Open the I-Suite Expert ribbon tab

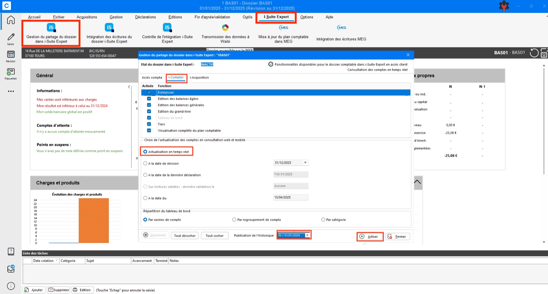[276, 17]
